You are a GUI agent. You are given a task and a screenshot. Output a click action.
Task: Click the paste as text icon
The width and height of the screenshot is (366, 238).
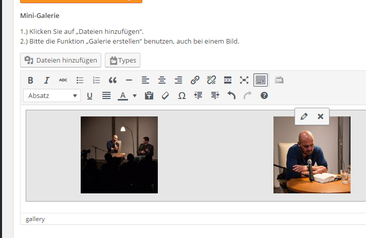coord(149,95)
